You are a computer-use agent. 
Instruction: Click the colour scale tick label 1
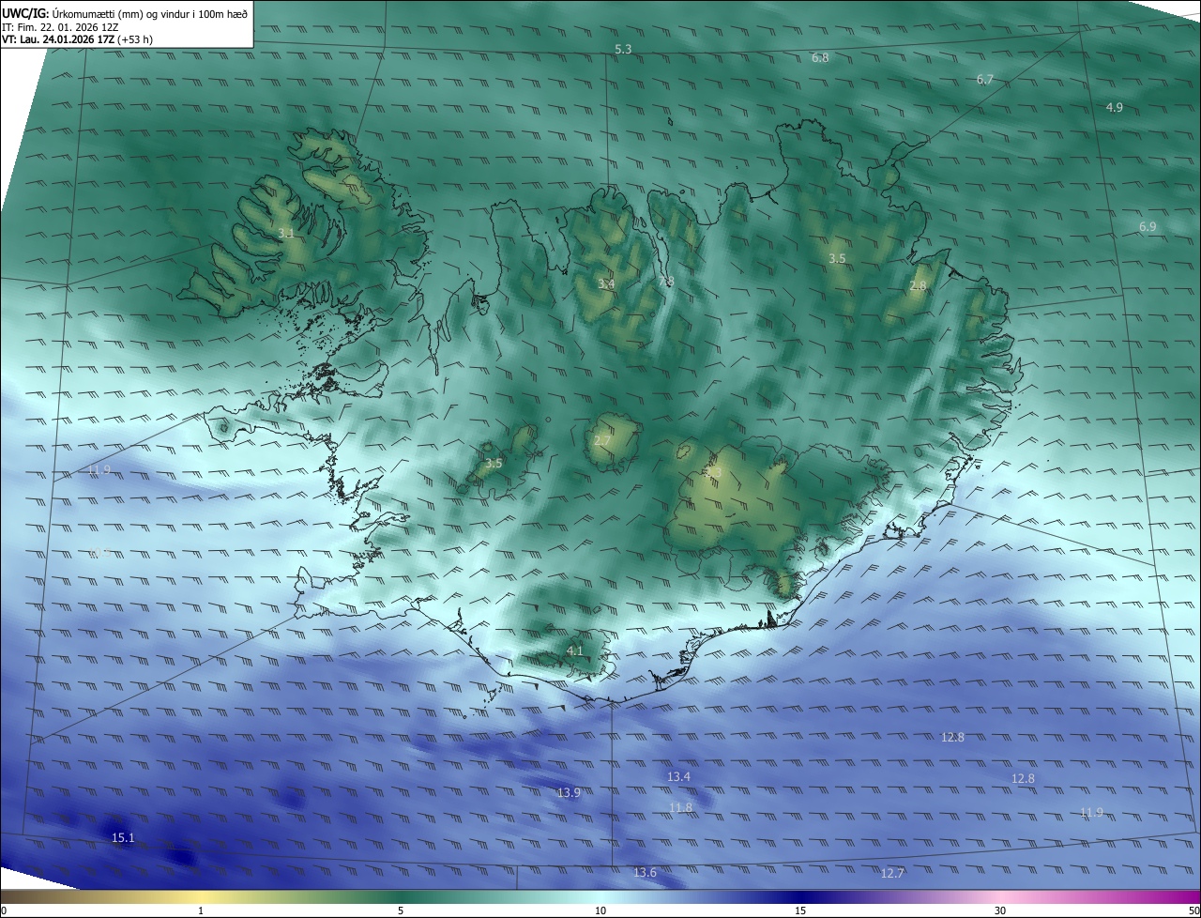click(x=201, y=910)
